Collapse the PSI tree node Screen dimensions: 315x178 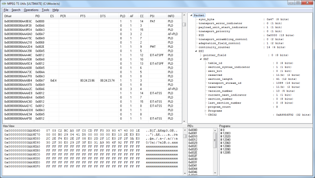[196, 51]
